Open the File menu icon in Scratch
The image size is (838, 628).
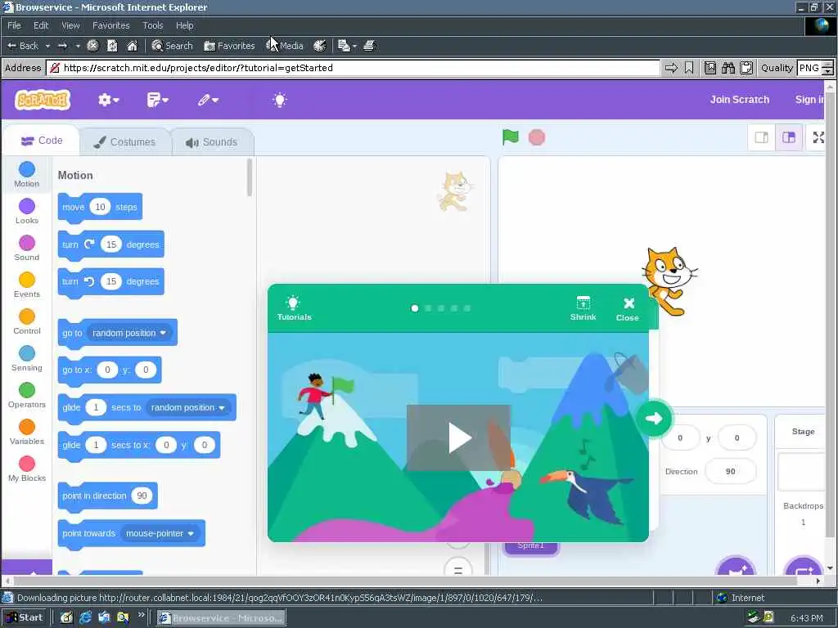[x=157, y=100]
